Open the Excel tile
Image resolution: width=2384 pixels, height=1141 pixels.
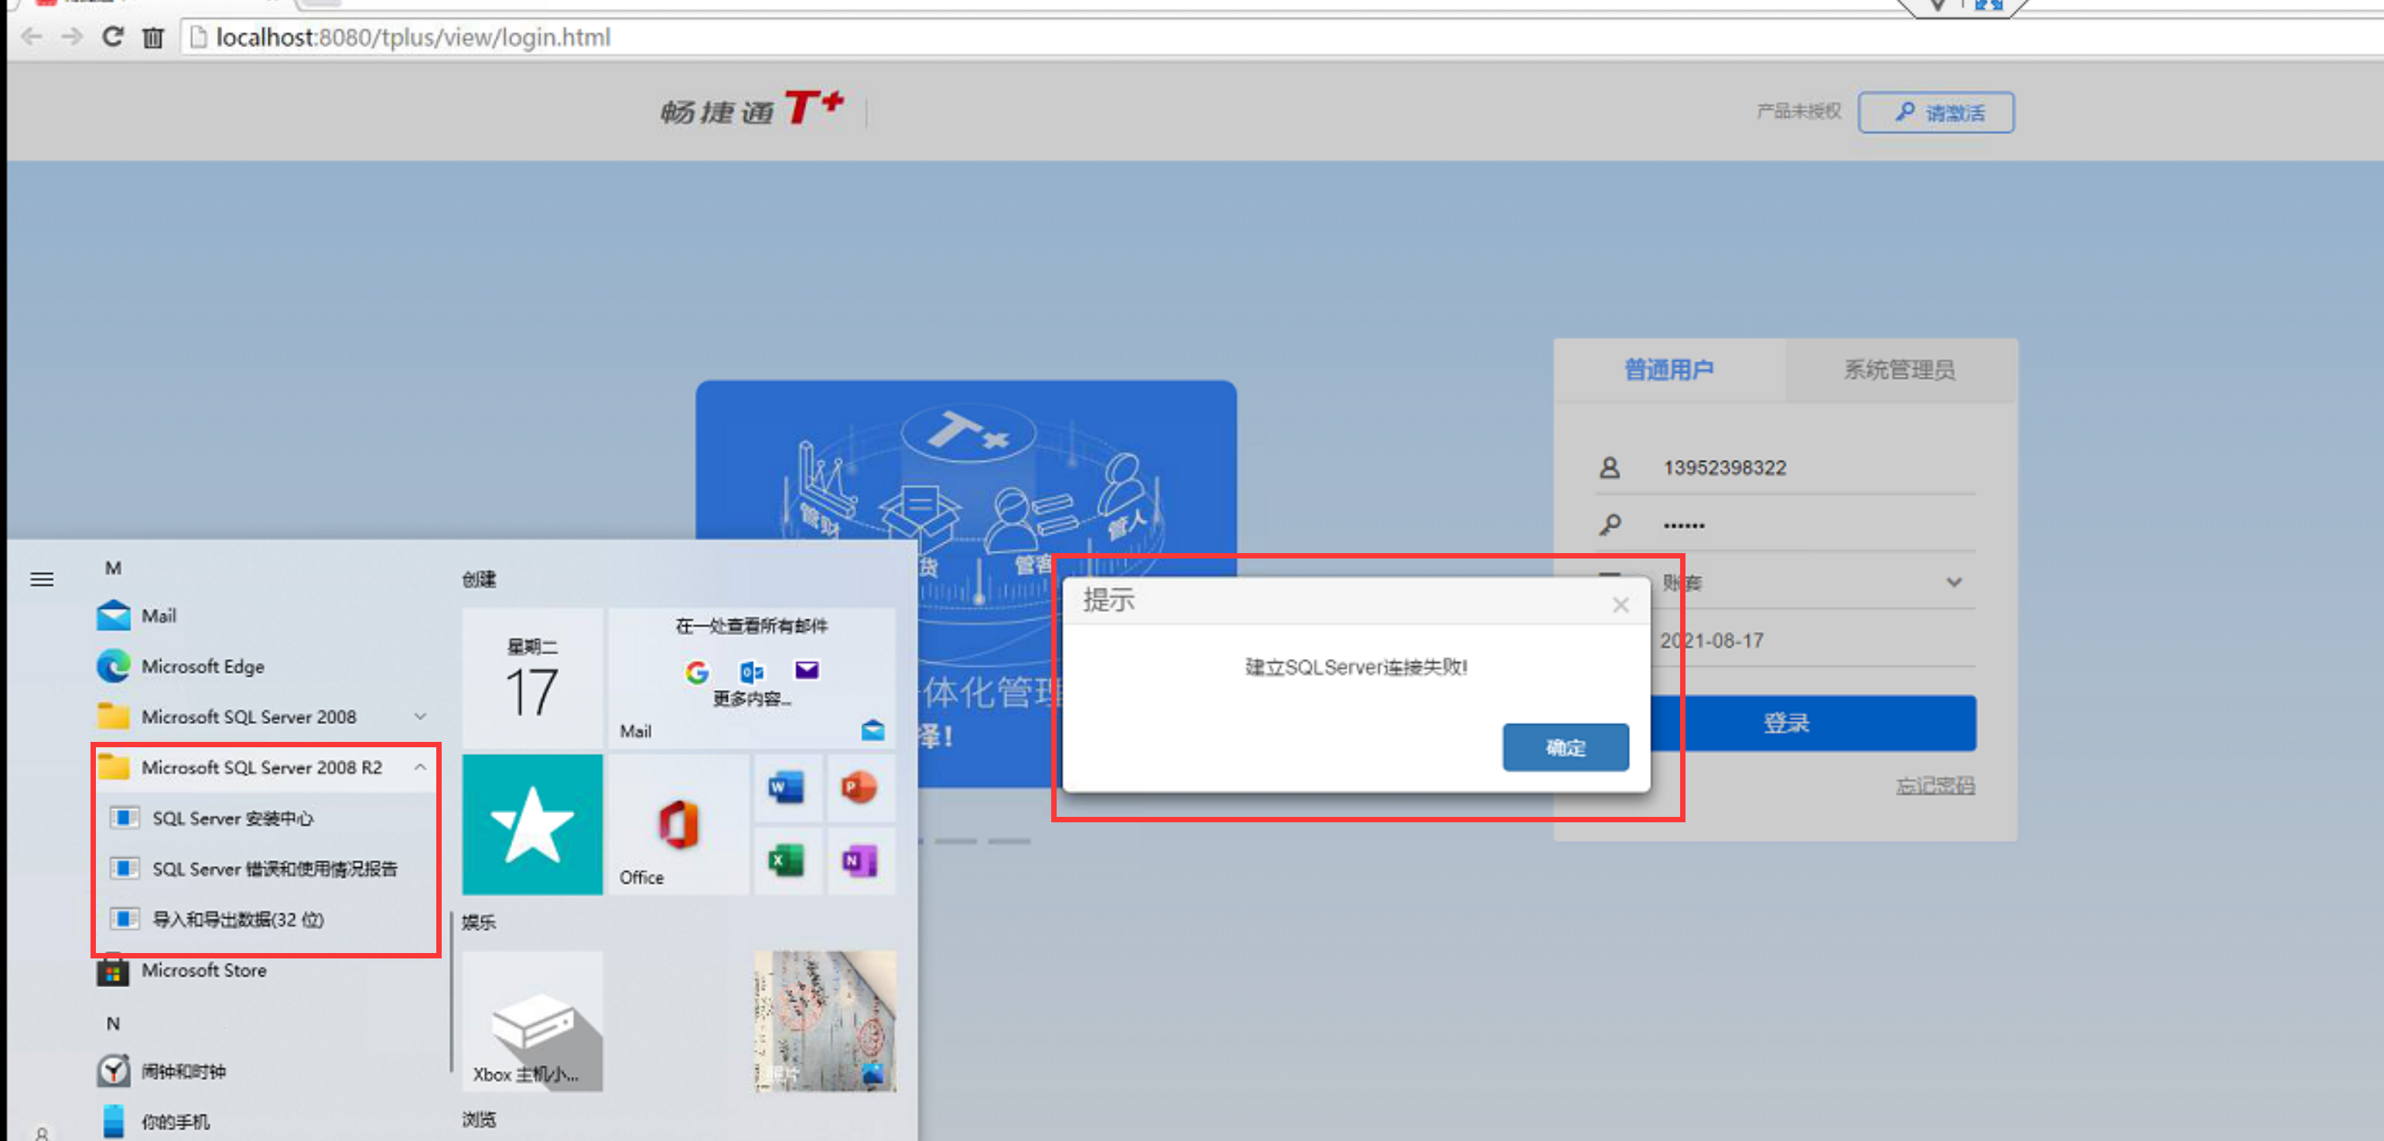pos(787,862)
